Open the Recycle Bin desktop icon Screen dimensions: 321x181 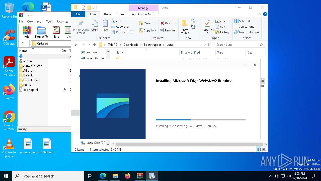9,11
